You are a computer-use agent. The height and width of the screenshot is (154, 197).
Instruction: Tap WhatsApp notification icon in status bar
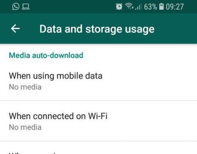click(x=16, y=7)
